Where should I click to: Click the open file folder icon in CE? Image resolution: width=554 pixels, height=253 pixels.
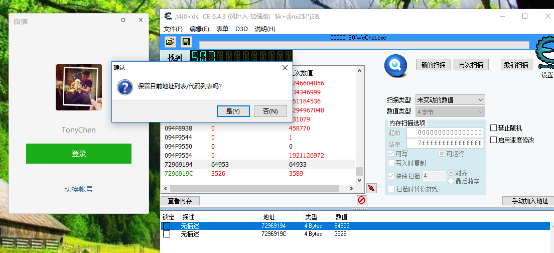tap(170, 42)
